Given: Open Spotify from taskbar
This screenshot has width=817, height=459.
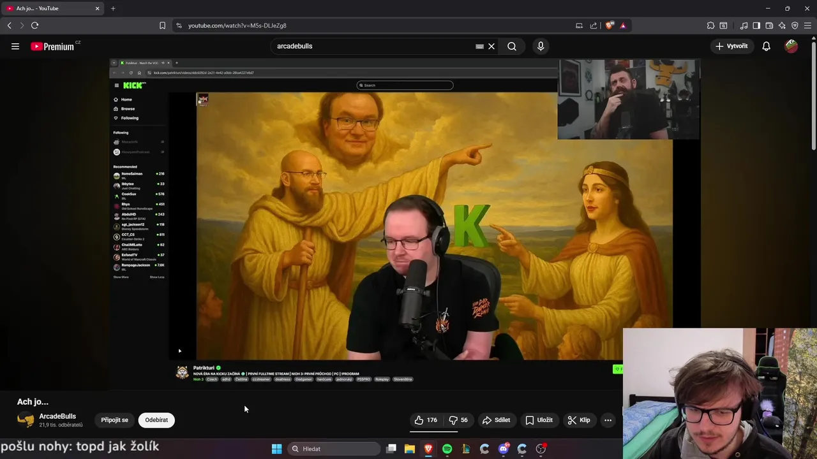Looking at the screenshot, I should 447,449.
